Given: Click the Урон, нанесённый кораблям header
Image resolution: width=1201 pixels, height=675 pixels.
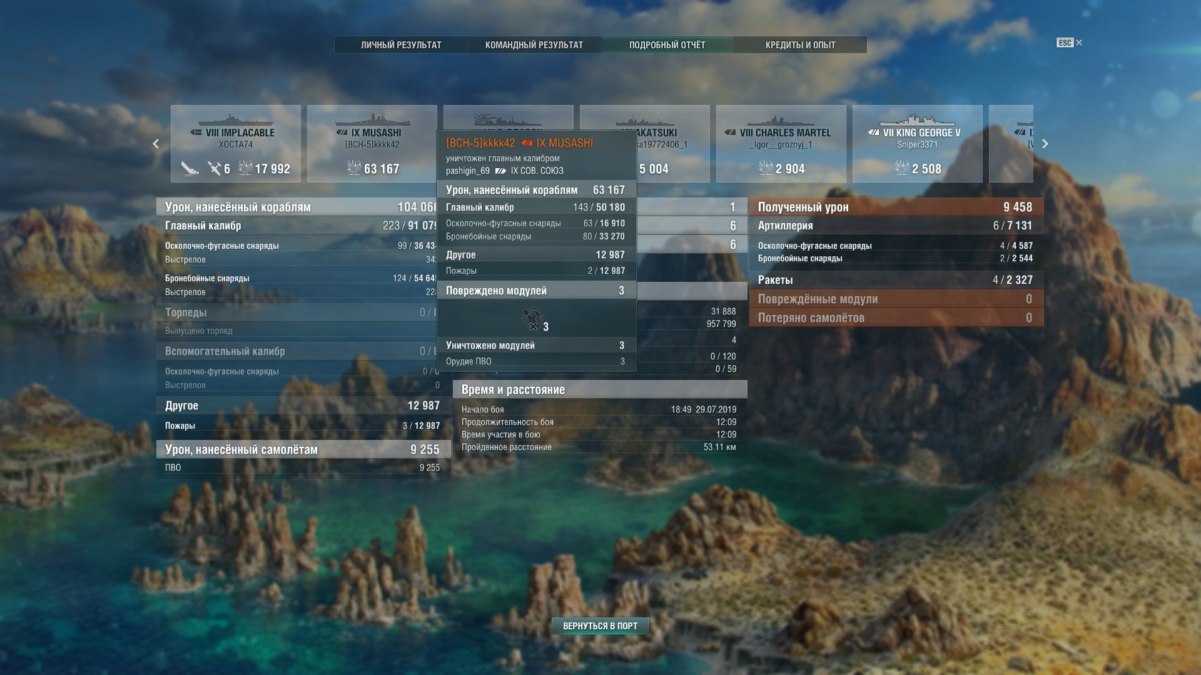Looking at the screenshot, I should coord(298,207).
